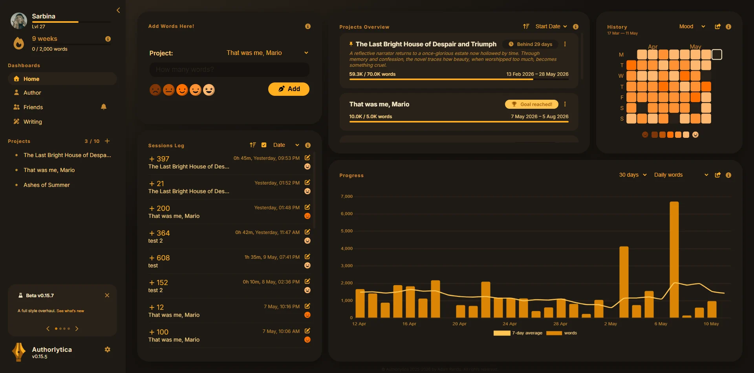Open the Writing dashboard
Viewport: 754px width, 373px height.
pyautogui.click(x=62, y=122)
